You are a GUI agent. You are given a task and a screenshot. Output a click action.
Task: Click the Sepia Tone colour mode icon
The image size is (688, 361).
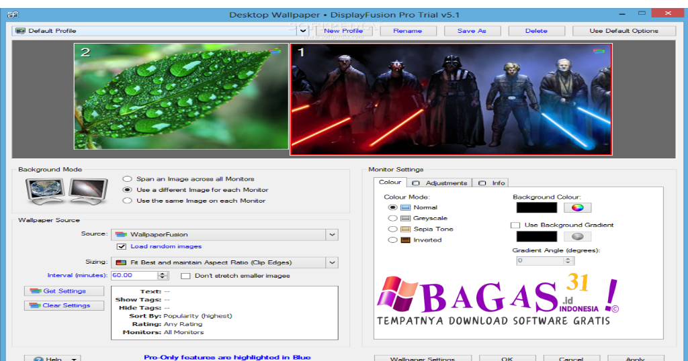pyautogui.click(x=405, y=229)
